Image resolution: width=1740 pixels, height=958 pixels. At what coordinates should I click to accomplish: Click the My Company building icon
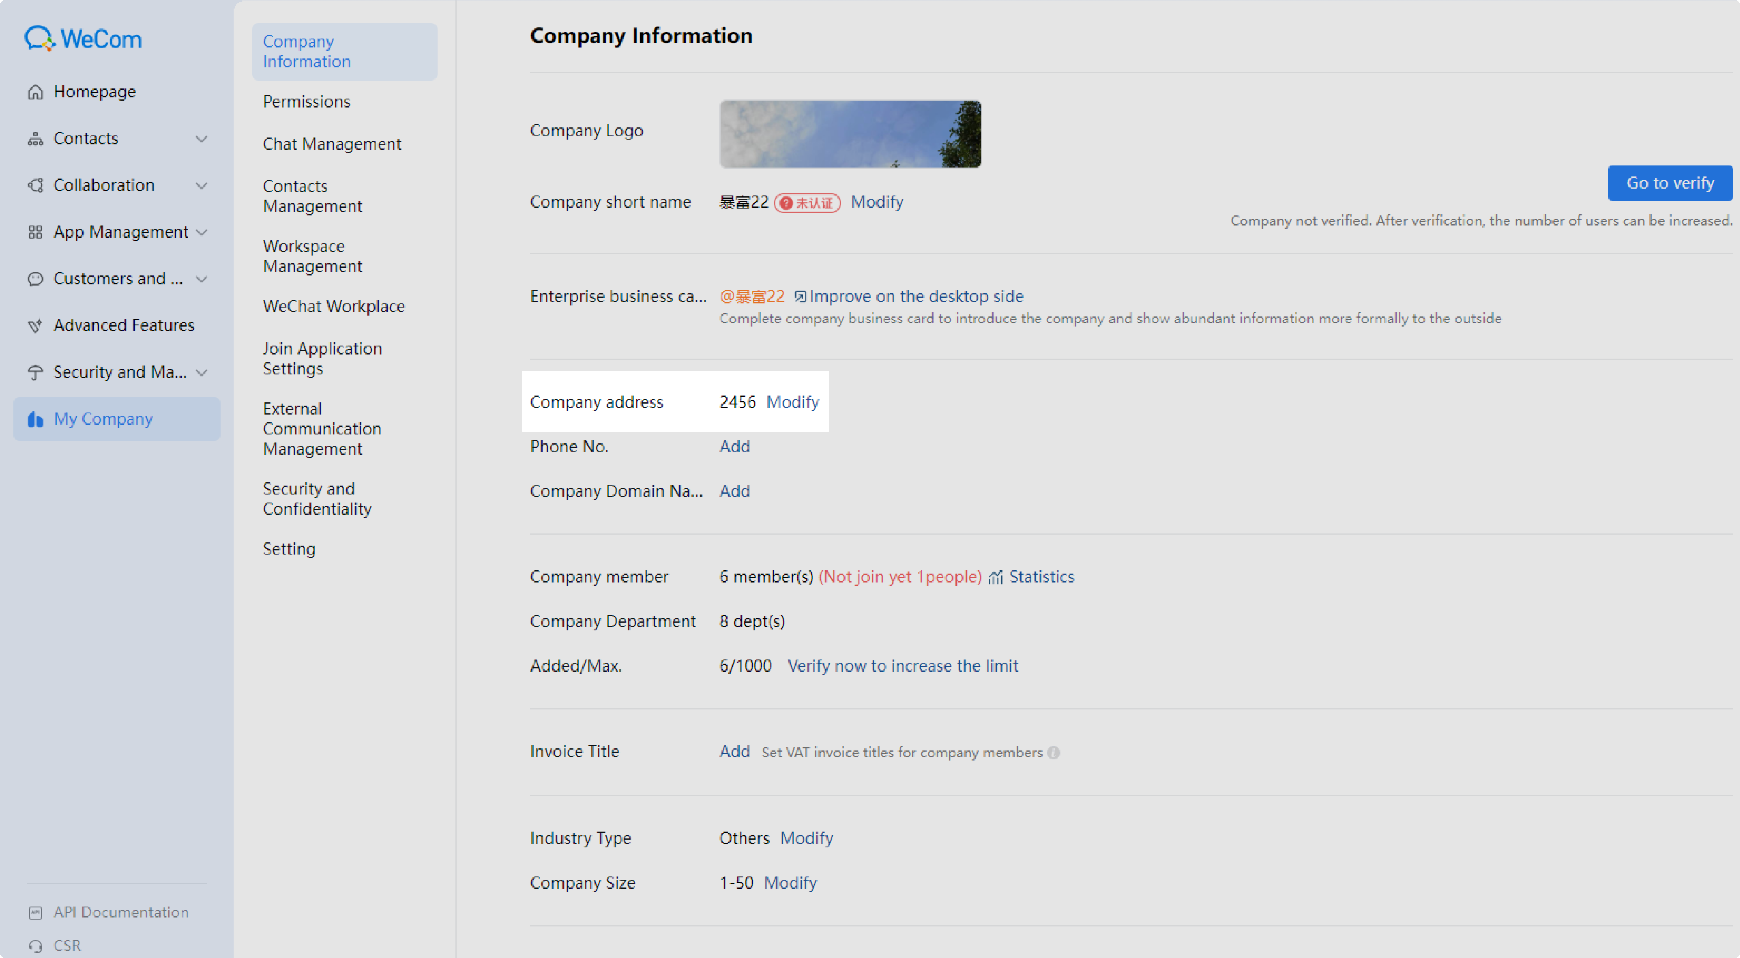35,419
